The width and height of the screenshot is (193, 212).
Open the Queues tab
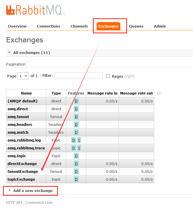click(136, 26)
